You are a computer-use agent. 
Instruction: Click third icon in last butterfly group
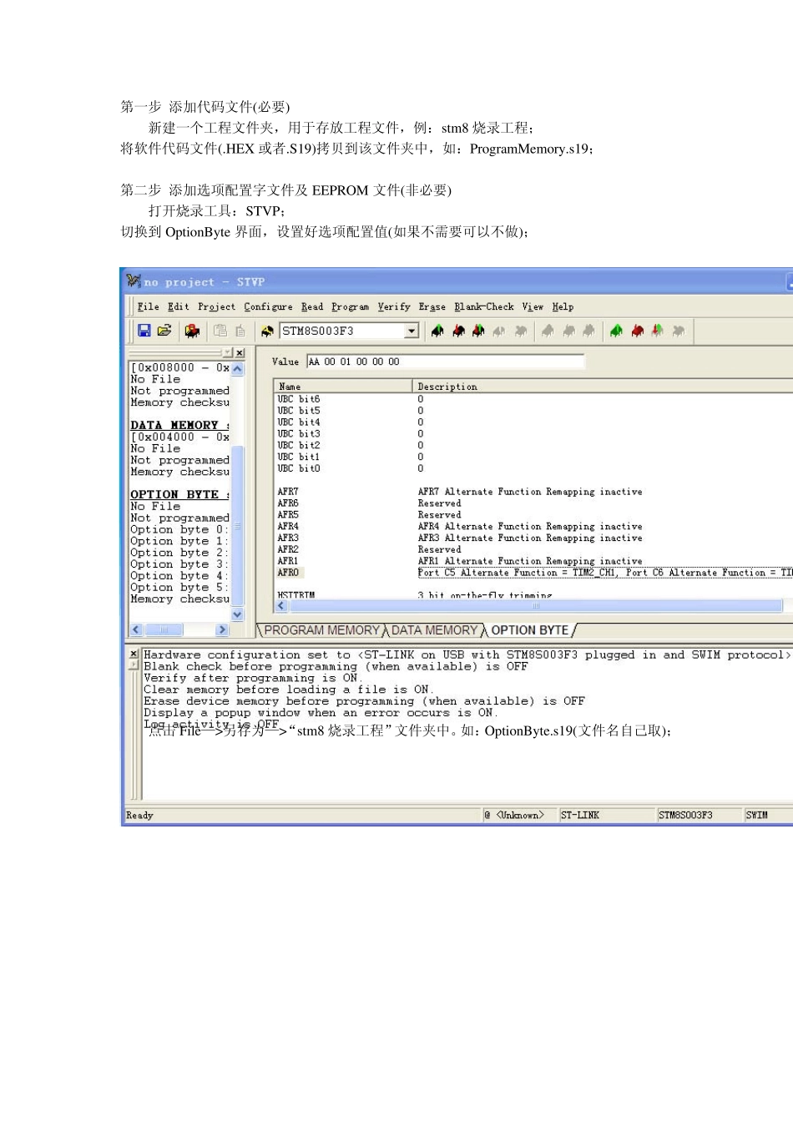658,331
